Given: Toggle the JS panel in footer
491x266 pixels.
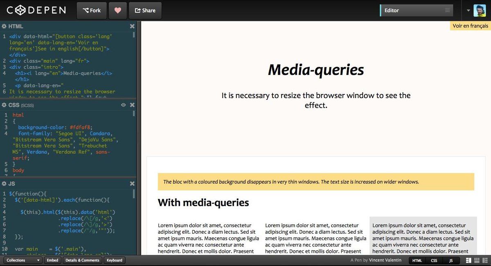Looking at the screenshot, I should point(451,260).
